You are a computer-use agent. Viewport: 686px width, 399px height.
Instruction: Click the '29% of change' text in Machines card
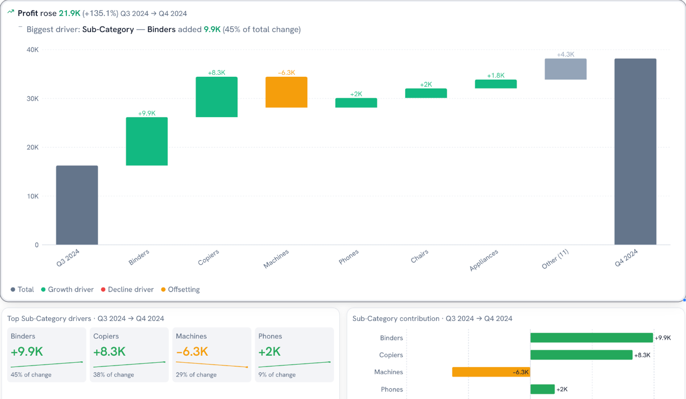click(196, 375)
